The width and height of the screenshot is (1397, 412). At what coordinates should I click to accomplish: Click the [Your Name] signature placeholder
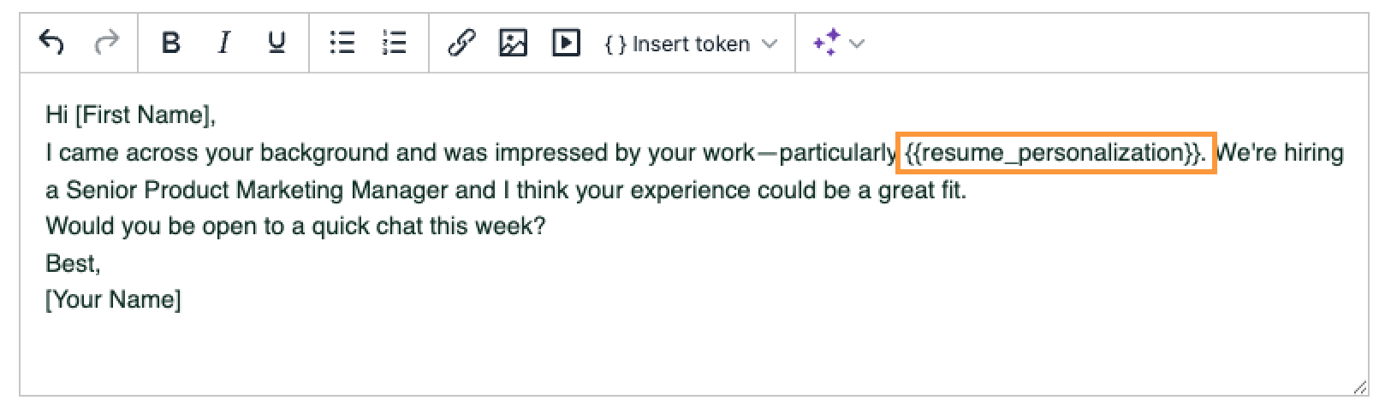[x=113, y=300]
